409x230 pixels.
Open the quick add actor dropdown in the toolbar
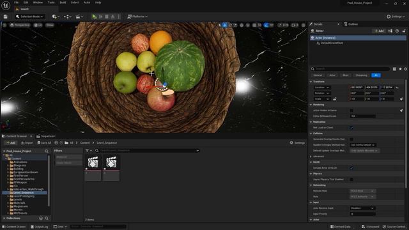pyautogui.click(x=56, y=17)
